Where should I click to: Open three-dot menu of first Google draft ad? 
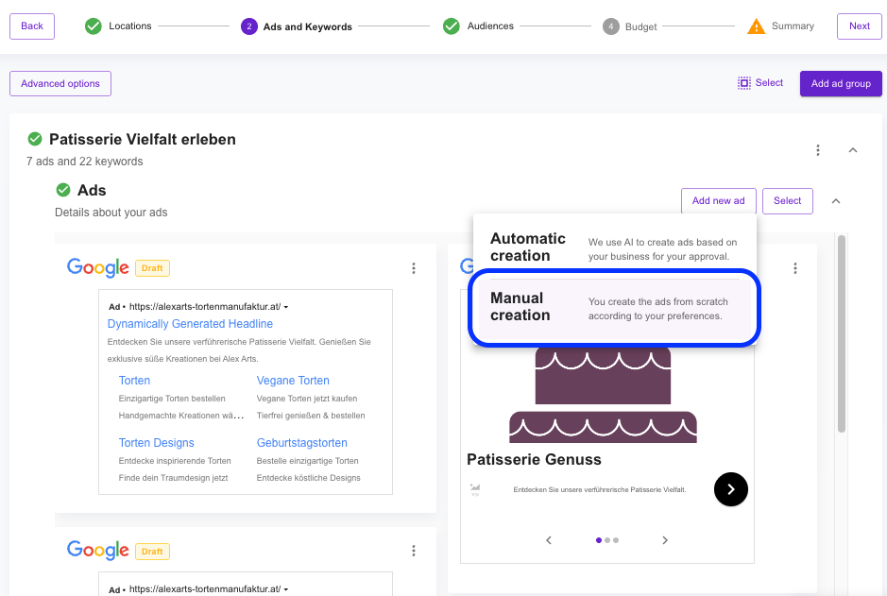(414, 268)
